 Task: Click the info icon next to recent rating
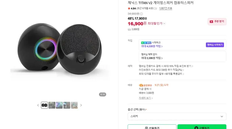155,8
